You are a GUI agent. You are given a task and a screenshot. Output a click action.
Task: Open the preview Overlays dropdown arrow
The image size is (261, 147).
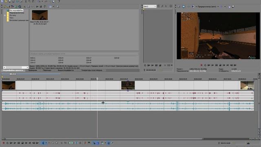225,7
